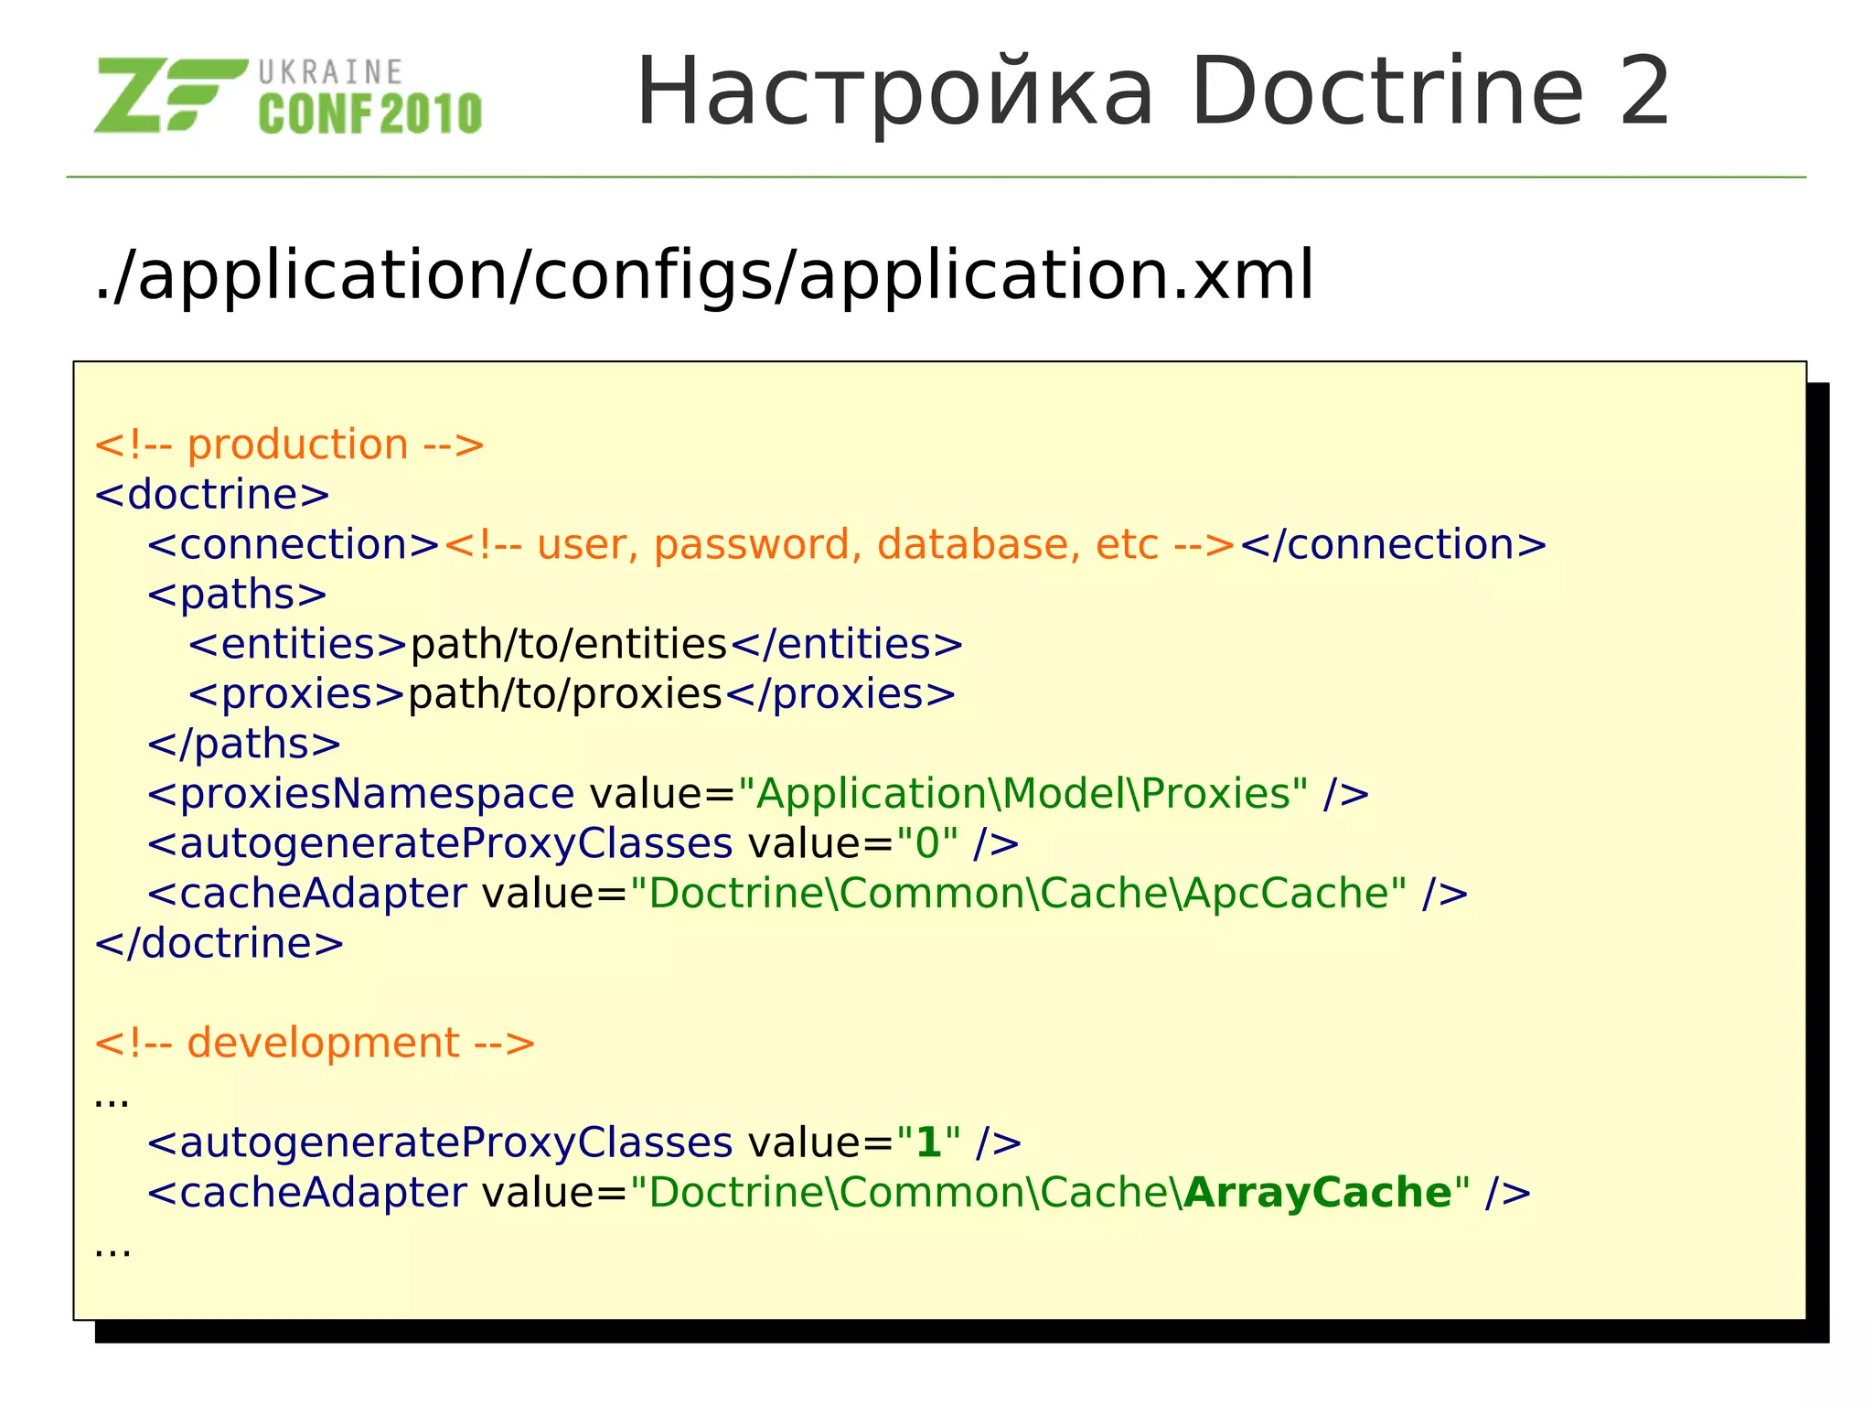
Task: Click the "Application\Model\Proxies" value
Action: pos(1022,794)
